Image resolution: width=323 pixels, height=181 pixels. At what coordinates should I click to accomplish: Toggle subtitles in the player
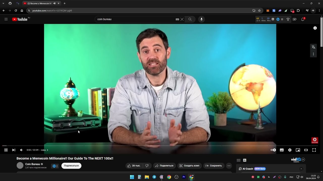click(282, 150)
